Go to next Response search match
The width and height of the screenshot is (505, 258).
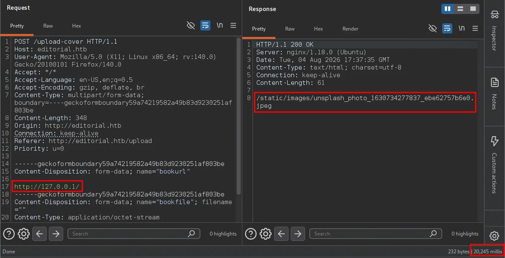pyautogui.click(x=298, y=234)
